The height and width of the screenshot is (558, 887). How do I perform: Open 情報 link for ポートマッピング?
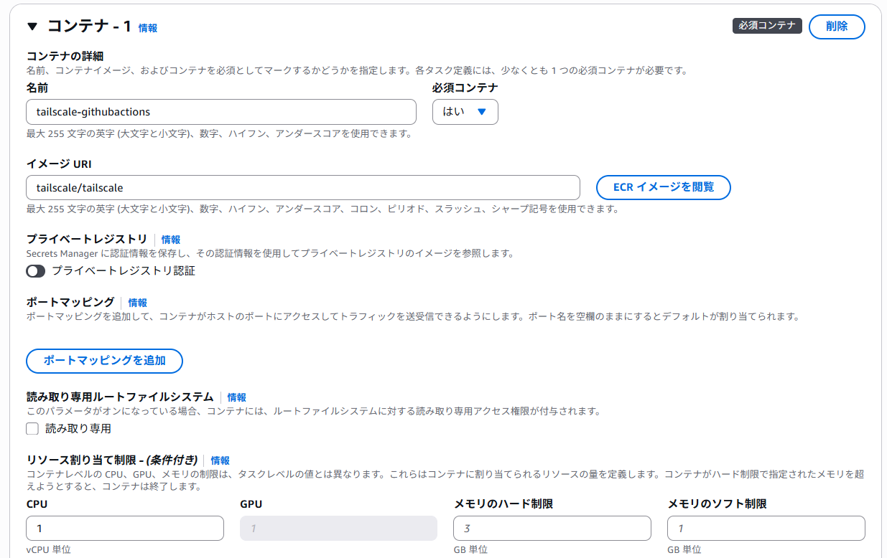point(136,302)
